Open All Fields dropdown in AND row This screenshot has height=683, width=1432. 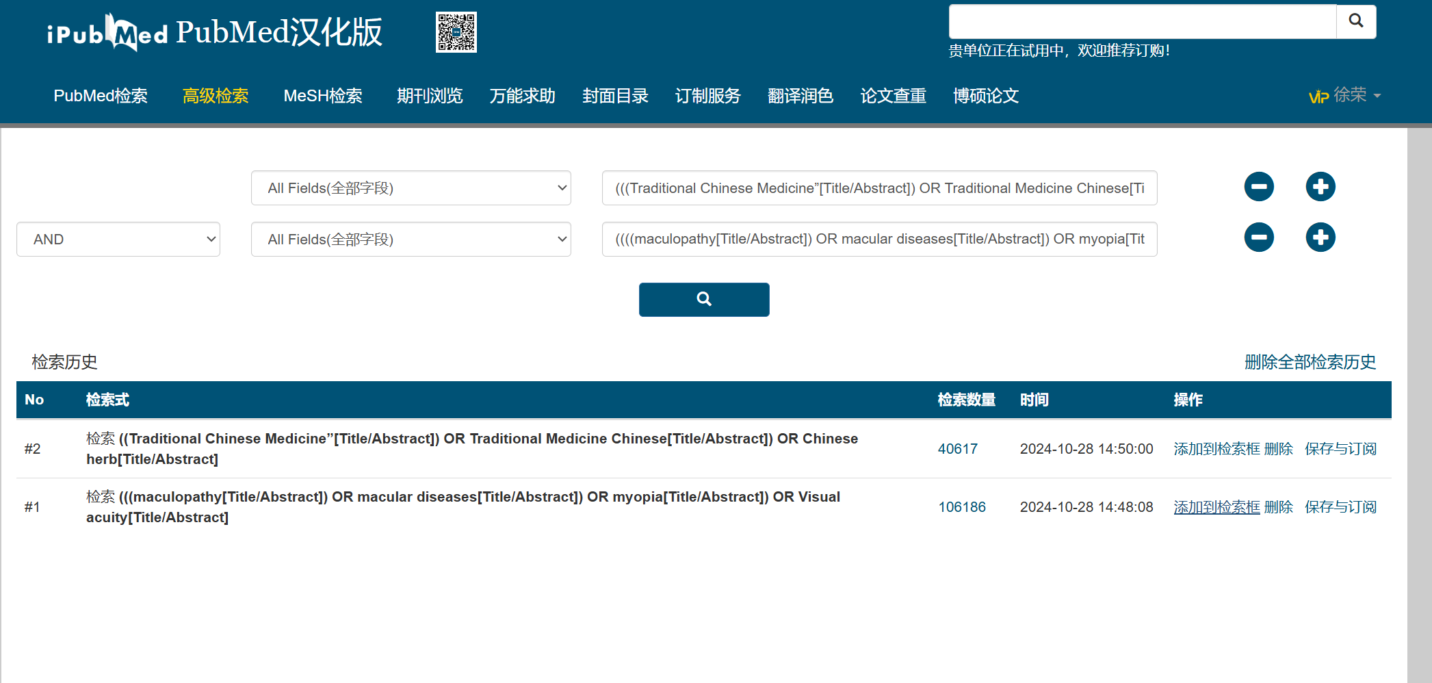tap(411, 239)
